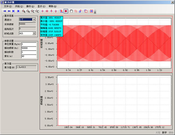Open the 操作 menu
Image resolution: width=175 pixels, height=135 pixels.
point(30,6)
